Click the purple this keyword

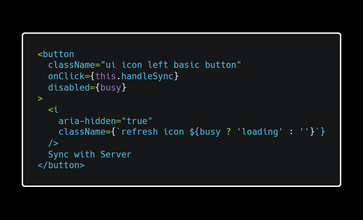(106, 76)
